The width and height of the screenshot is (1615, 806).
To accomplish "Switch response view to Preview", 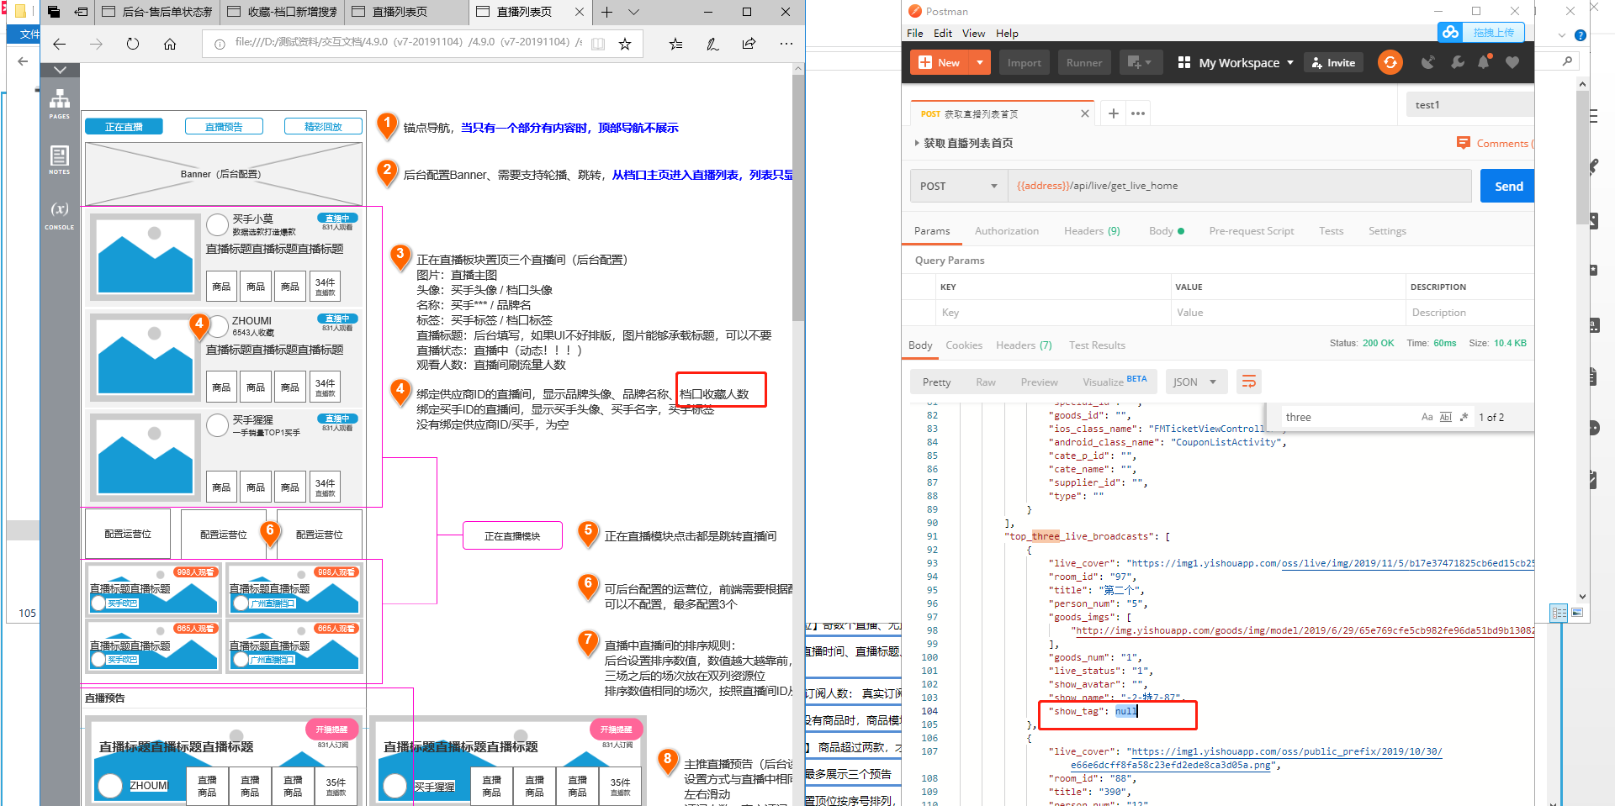I will coord(1039,382).
